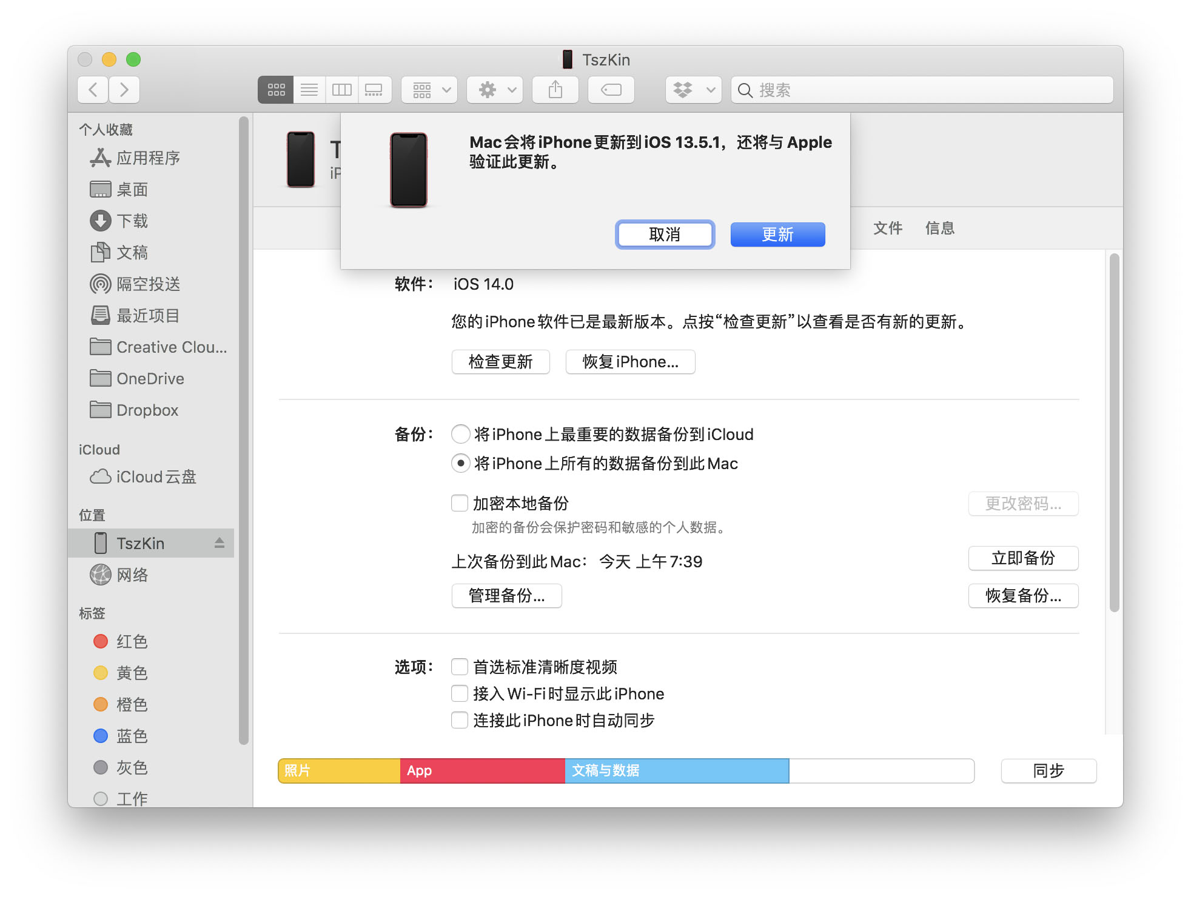Click 取消 to cancel the update

pos(665,233)
